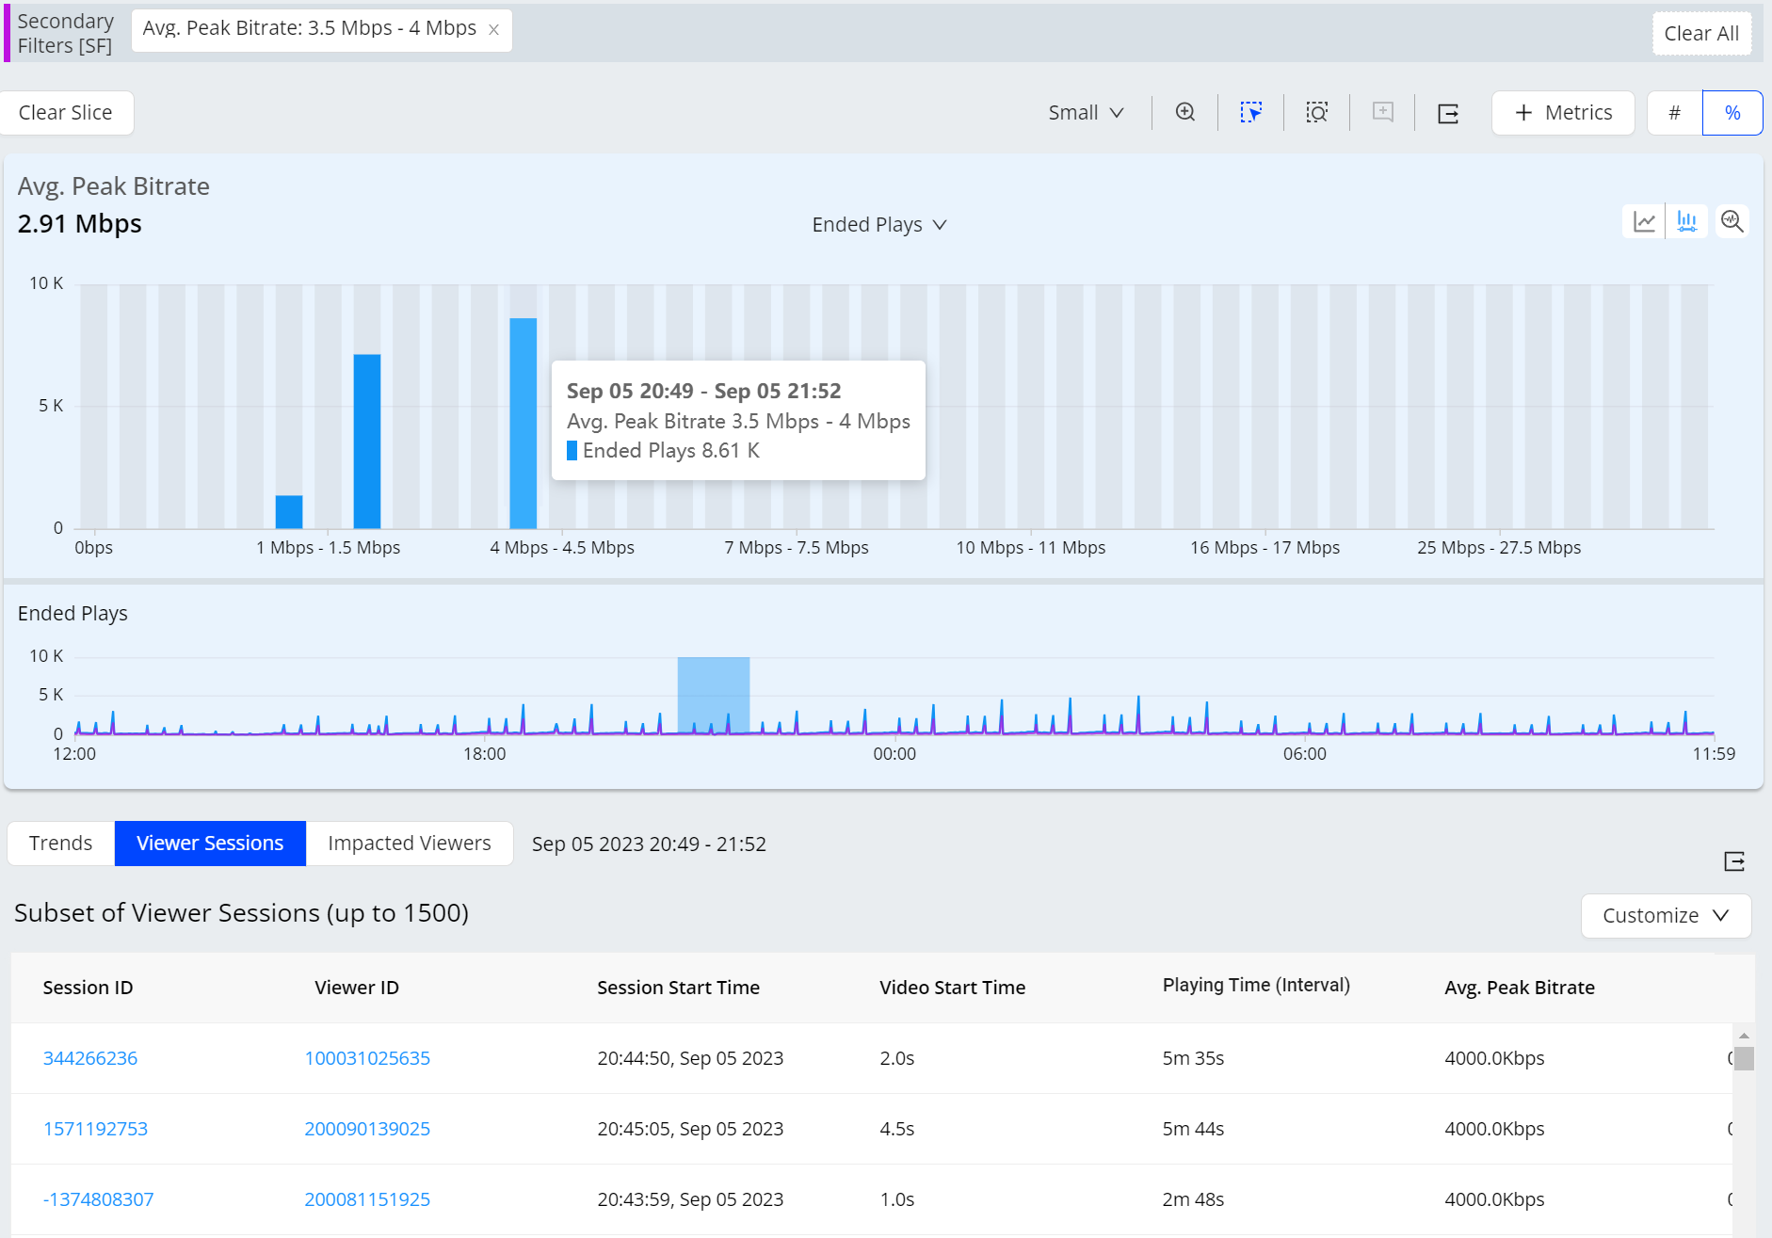This screenshot has width=1772, height=1238.
Task: Switch chart to bar distribution view
Action: pos(1686,222)
